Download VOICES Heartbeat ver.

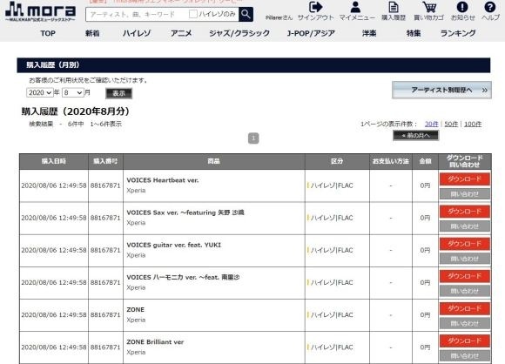[x=465, y=179]
